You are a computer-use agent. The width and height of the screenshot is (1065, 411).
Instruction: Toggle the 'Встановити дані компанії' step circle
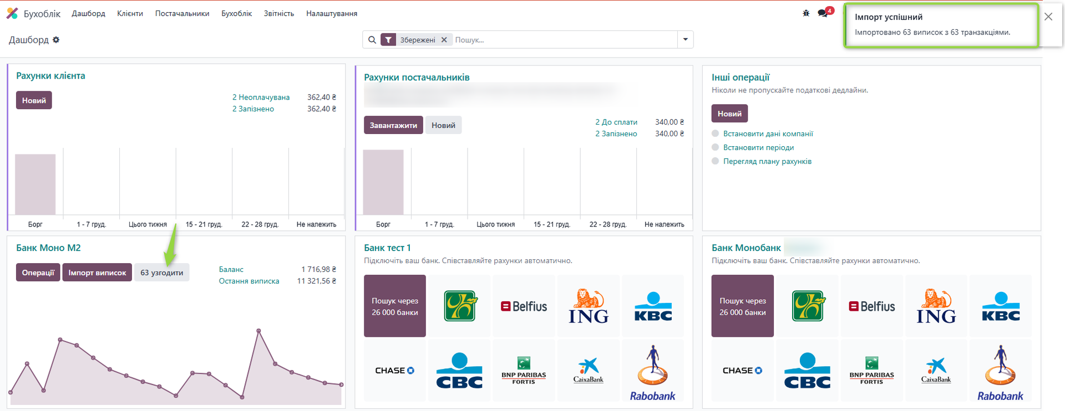click(x=716, y=133)
